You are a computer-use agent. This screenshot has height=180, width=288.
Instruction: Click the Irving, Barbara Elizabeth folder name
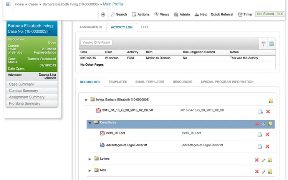click(122, 100)
